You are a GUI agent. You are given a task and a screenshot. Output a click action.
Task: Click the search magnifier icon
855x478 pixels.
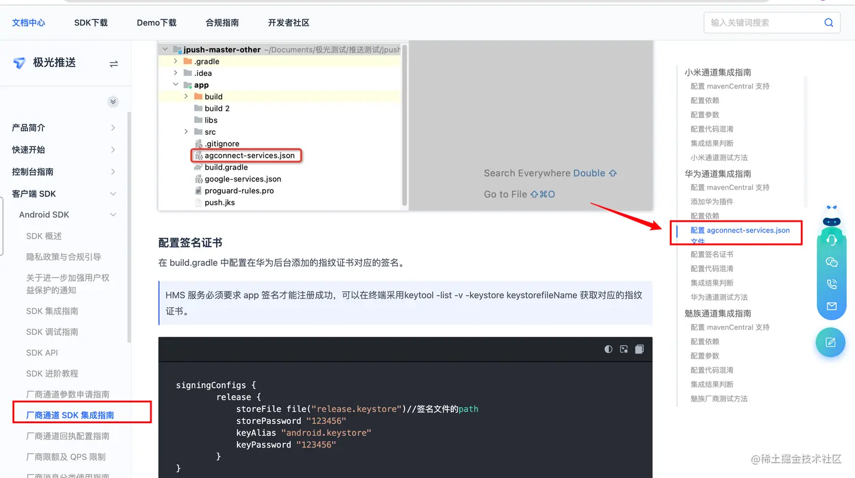tap(828, 23)
